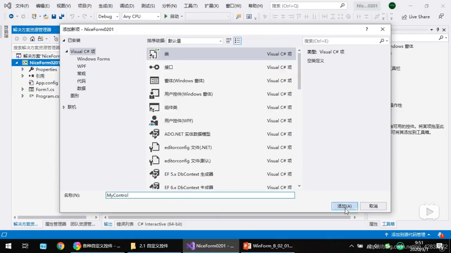Viewport: 451px width, 253px height.
Task: Switch to 工具箱 tab on right panel
Action: pos(388,224)
